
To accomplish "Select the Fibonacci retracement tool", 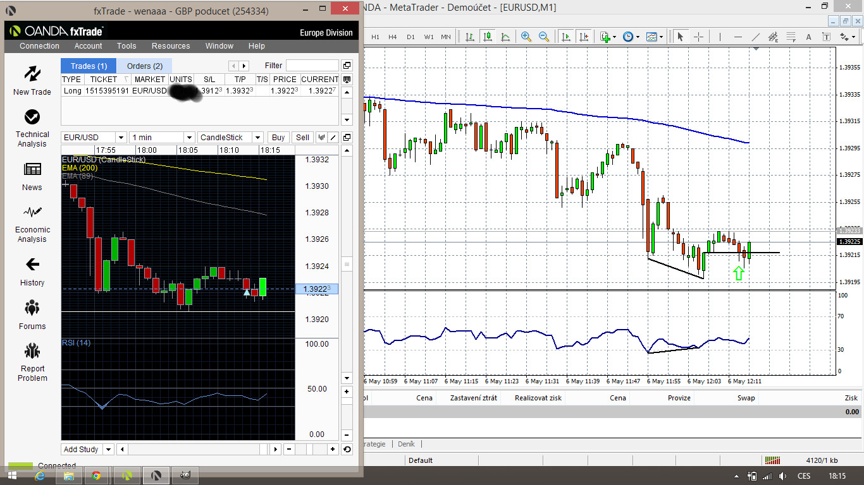I will point(791,37).
